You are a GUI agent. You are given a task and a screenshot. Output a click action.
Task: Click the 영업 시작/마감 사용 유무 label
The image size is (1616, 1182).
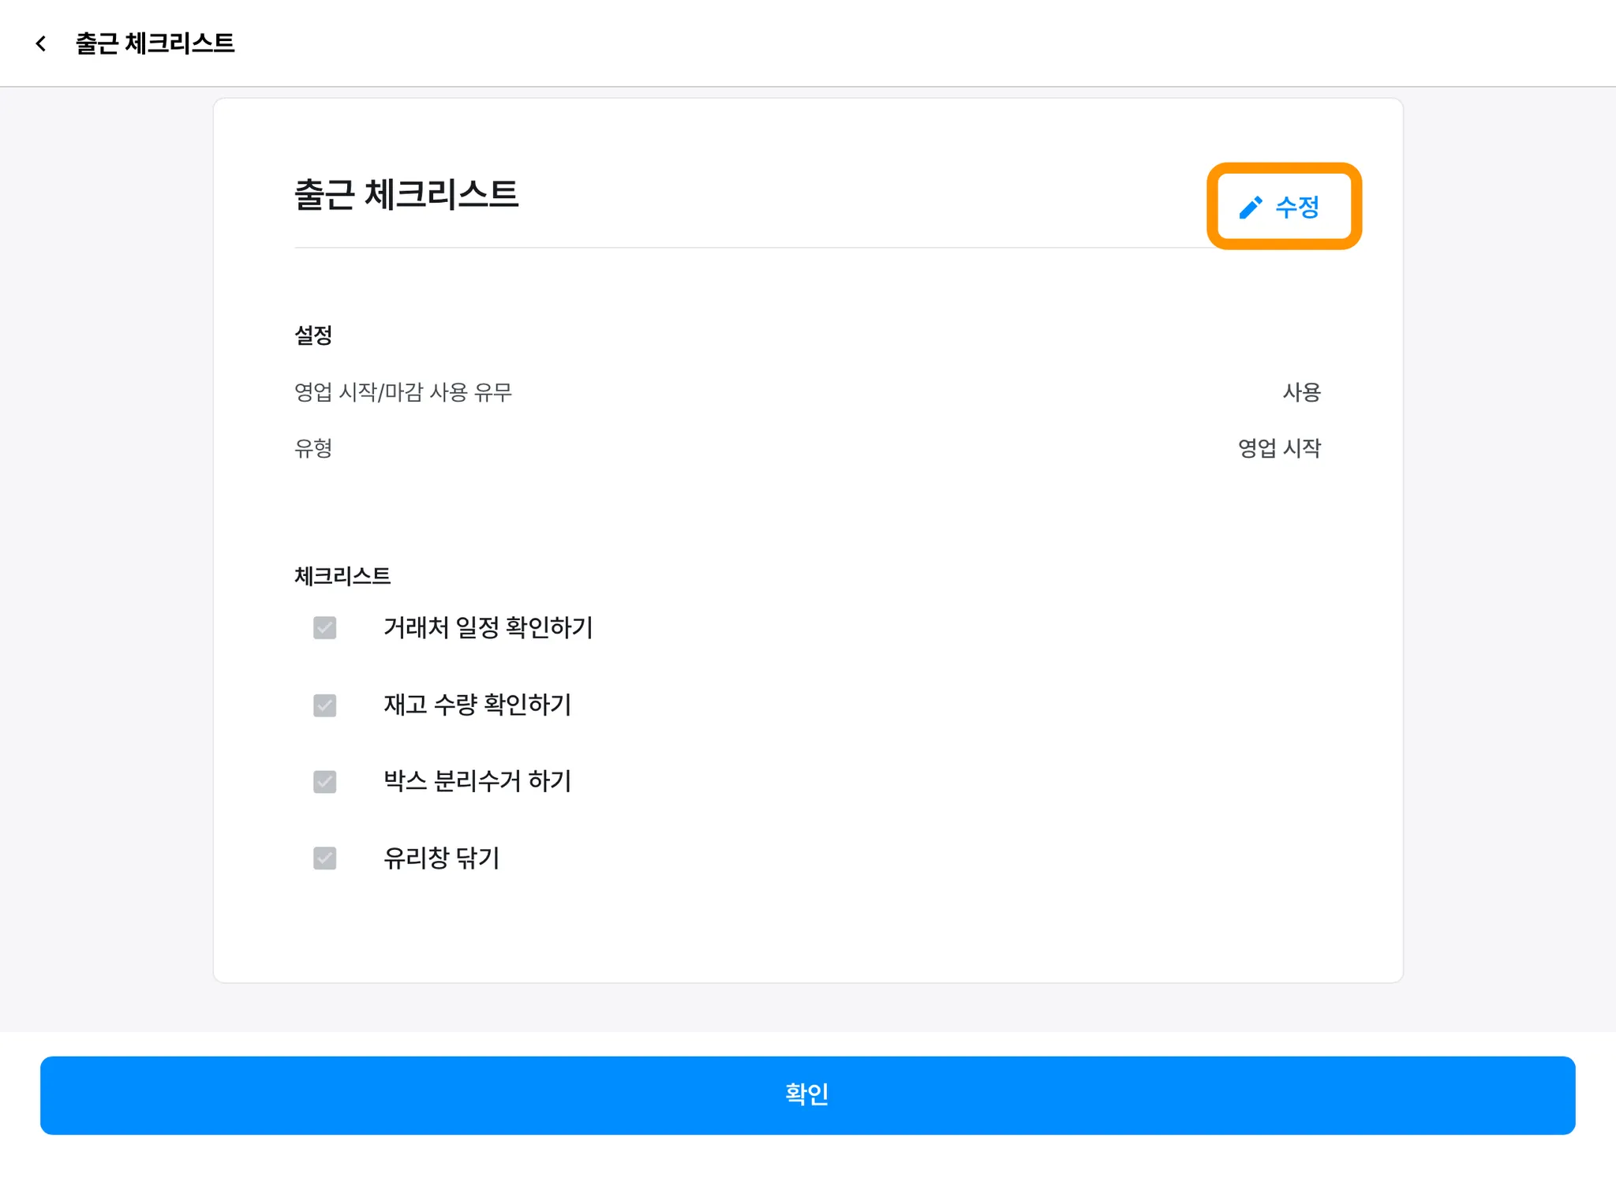[x=403, y=392]
